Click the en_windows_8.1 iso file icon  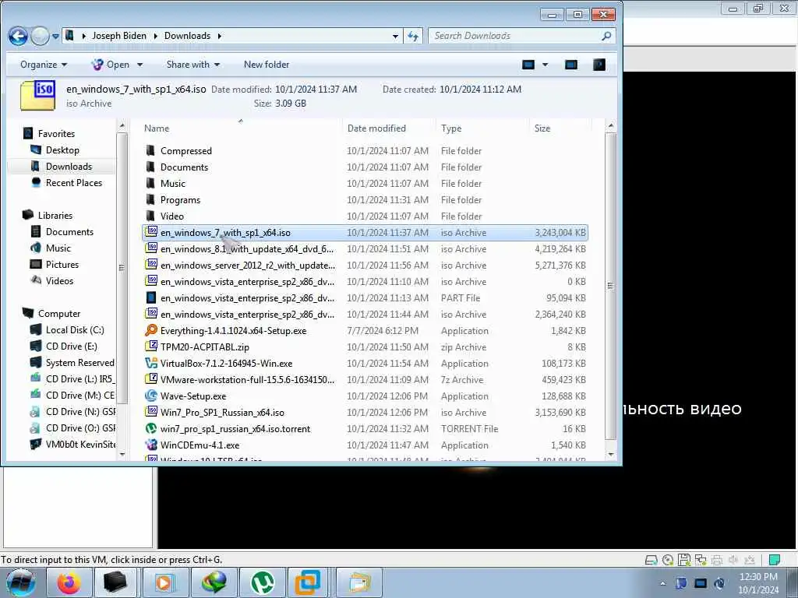tap(151, 248)
